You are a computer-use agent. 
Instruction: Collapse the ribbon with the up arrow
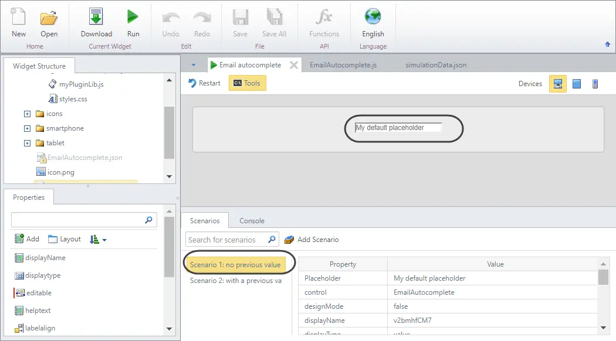coord(607,45)
